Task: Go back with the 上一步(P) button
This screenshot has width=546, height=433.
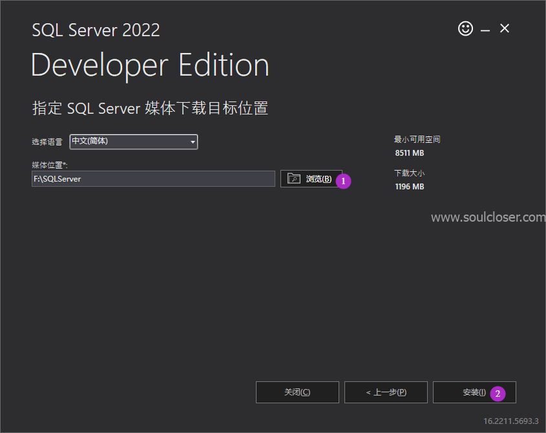Action: pos(386,392)
